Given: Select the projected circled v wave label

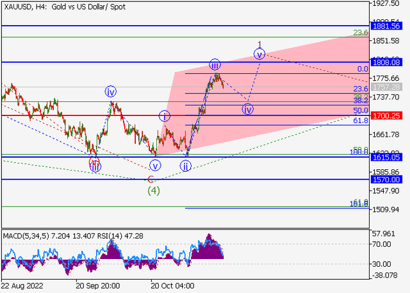Looking at the screenshot, I should (x=259, y=54).
